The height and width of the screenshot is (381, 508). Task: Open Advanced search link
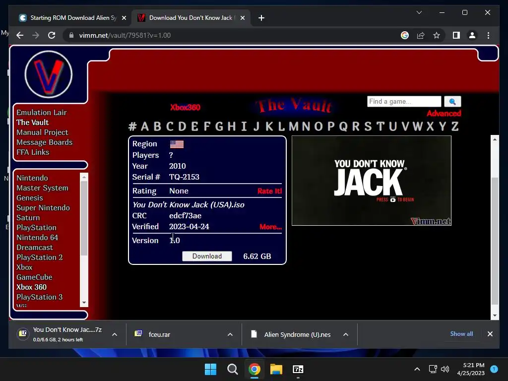point(444,114)
